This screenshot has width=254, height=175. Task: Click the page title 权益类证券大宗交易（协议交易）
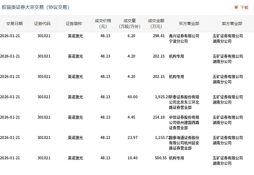coord(36,7)
